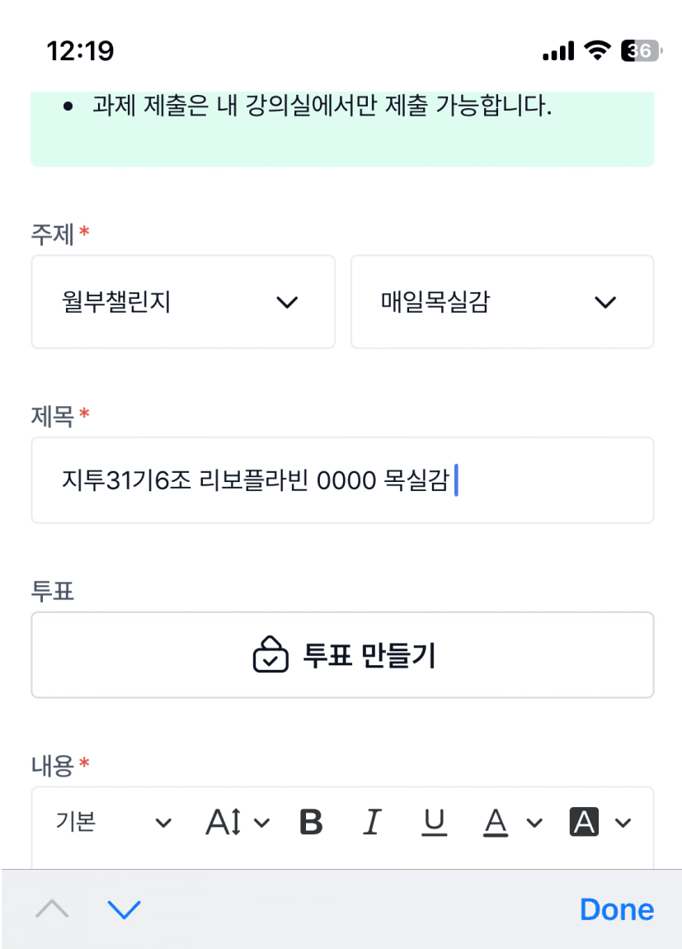This screenshot has width=682, height=949.
Task: Expand the text color options chevron
Action: coord(534,822)
